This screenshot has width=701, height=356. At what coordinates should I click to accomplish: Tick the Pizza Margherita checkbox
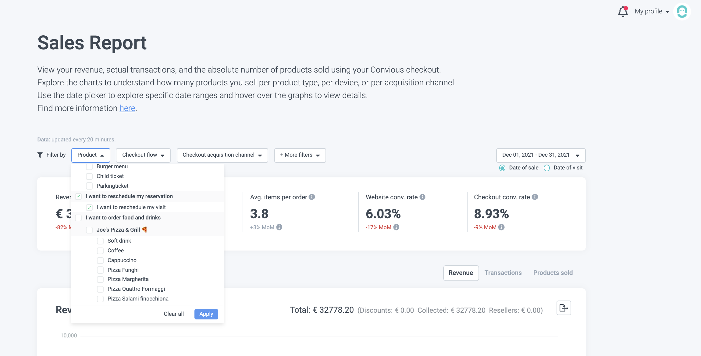click(x=100, y=279)
